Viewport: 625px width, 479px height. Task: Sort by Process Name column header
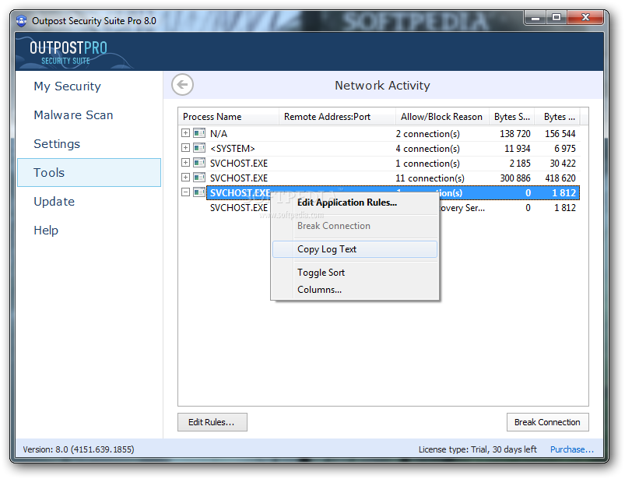click(x=228, y=117)
